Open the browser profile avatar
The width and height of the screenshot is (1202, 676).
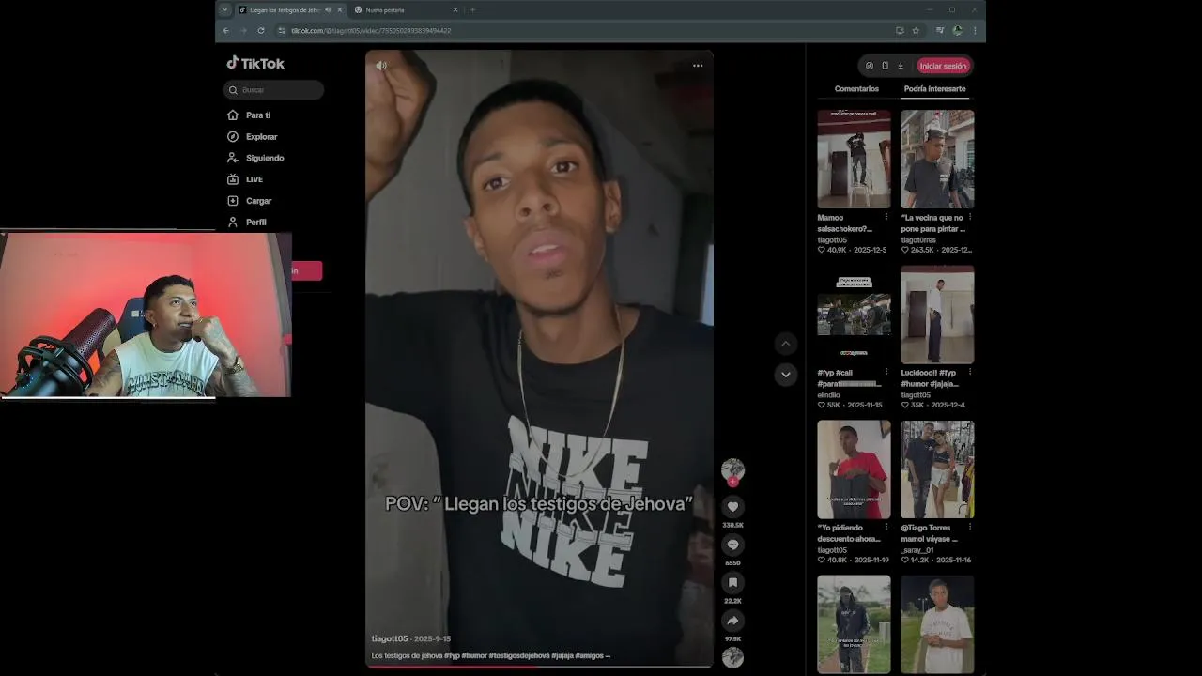[957, 31]
